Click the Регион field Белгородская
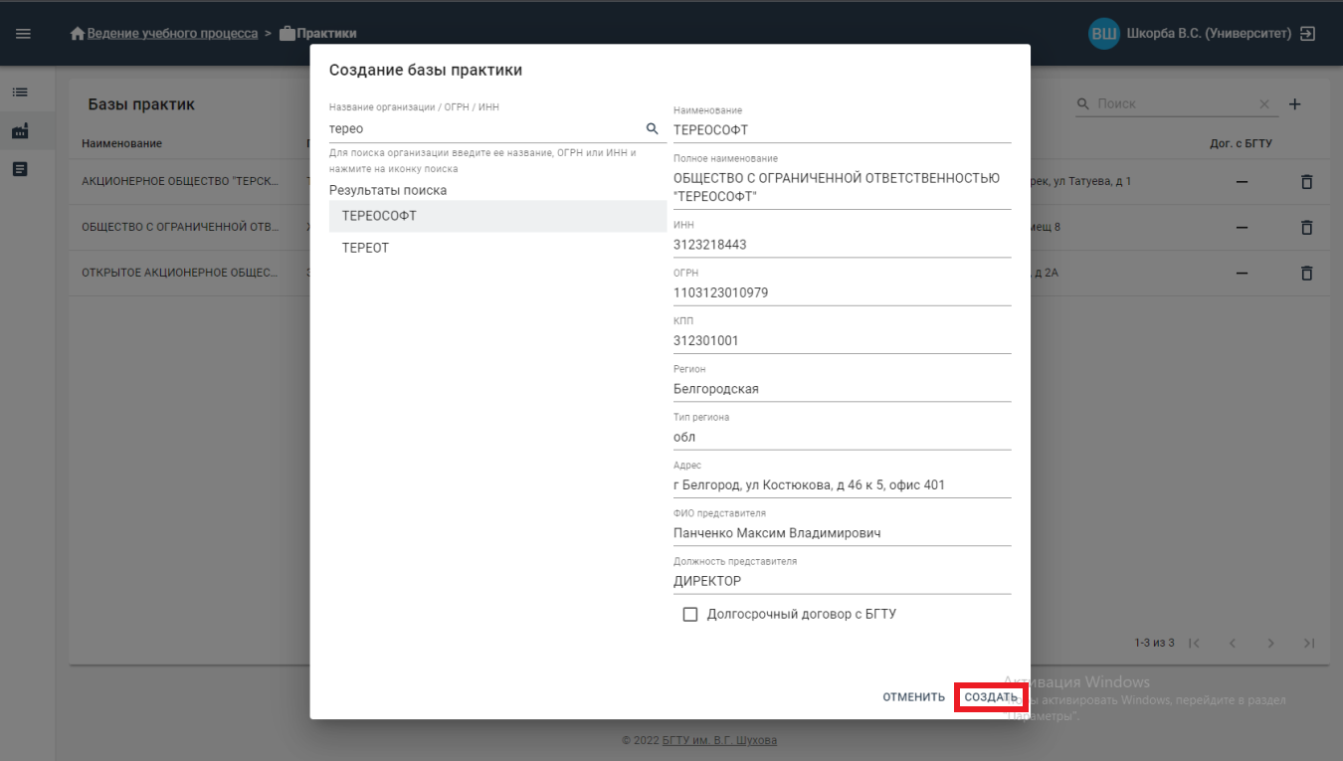This screenshot has height=761, width=1343. tap(842, 389)
